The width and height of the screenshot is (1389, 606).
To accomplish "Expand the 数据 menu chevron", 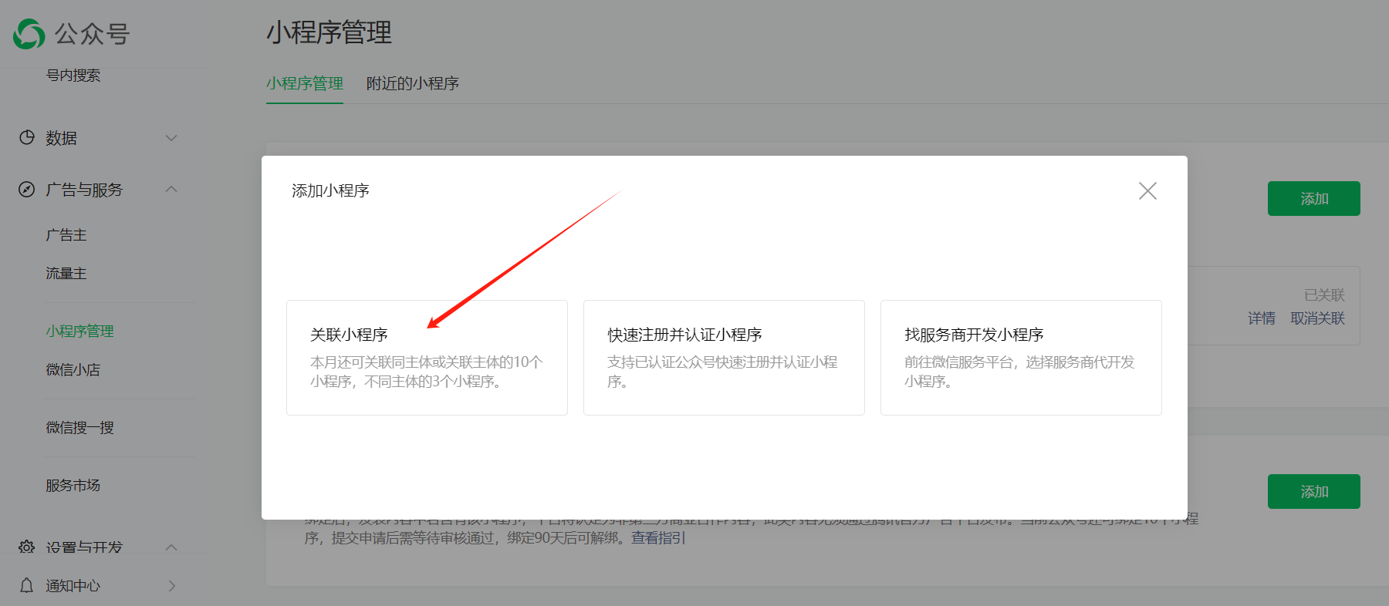I will [x=171, y=138].
